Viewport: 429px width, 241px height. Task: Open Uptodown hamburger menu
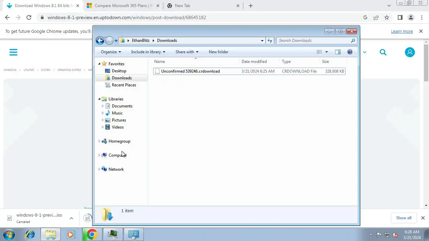[x=13, y=52]
